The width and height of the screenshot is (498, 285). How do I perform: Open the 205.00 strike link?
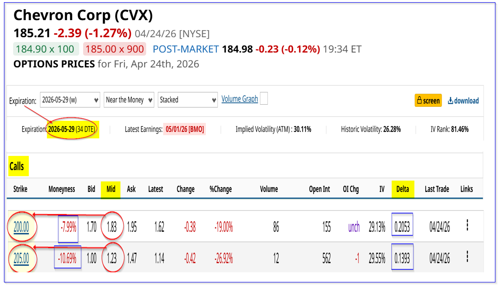pyautogui.click(x=21, y=258)
